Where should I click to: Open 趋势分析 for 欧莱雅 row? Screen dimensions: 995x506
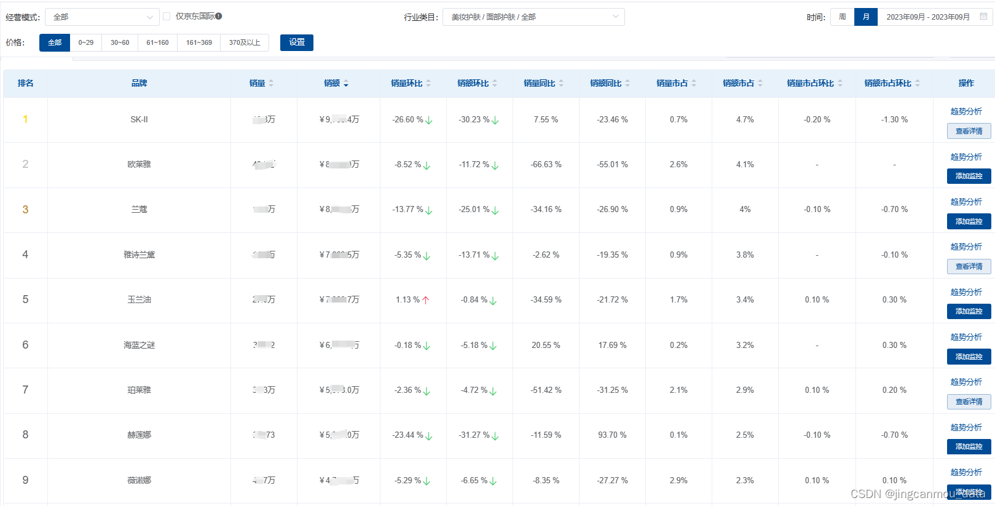[x=966, y=157]
